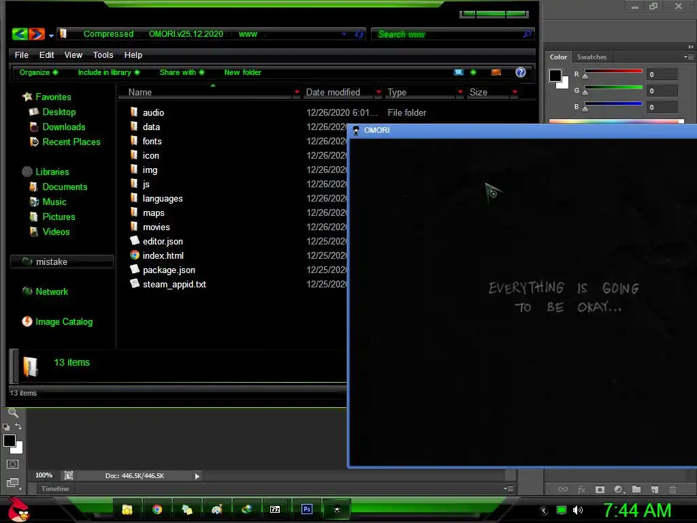Click foreground color swatch in Color panel
This screenshot has width=697, height=523.
coord(555,76)
